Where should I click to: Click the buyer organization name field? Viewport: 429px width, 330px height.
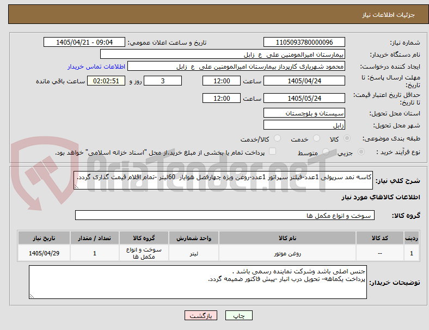click(x=223, y=54)
